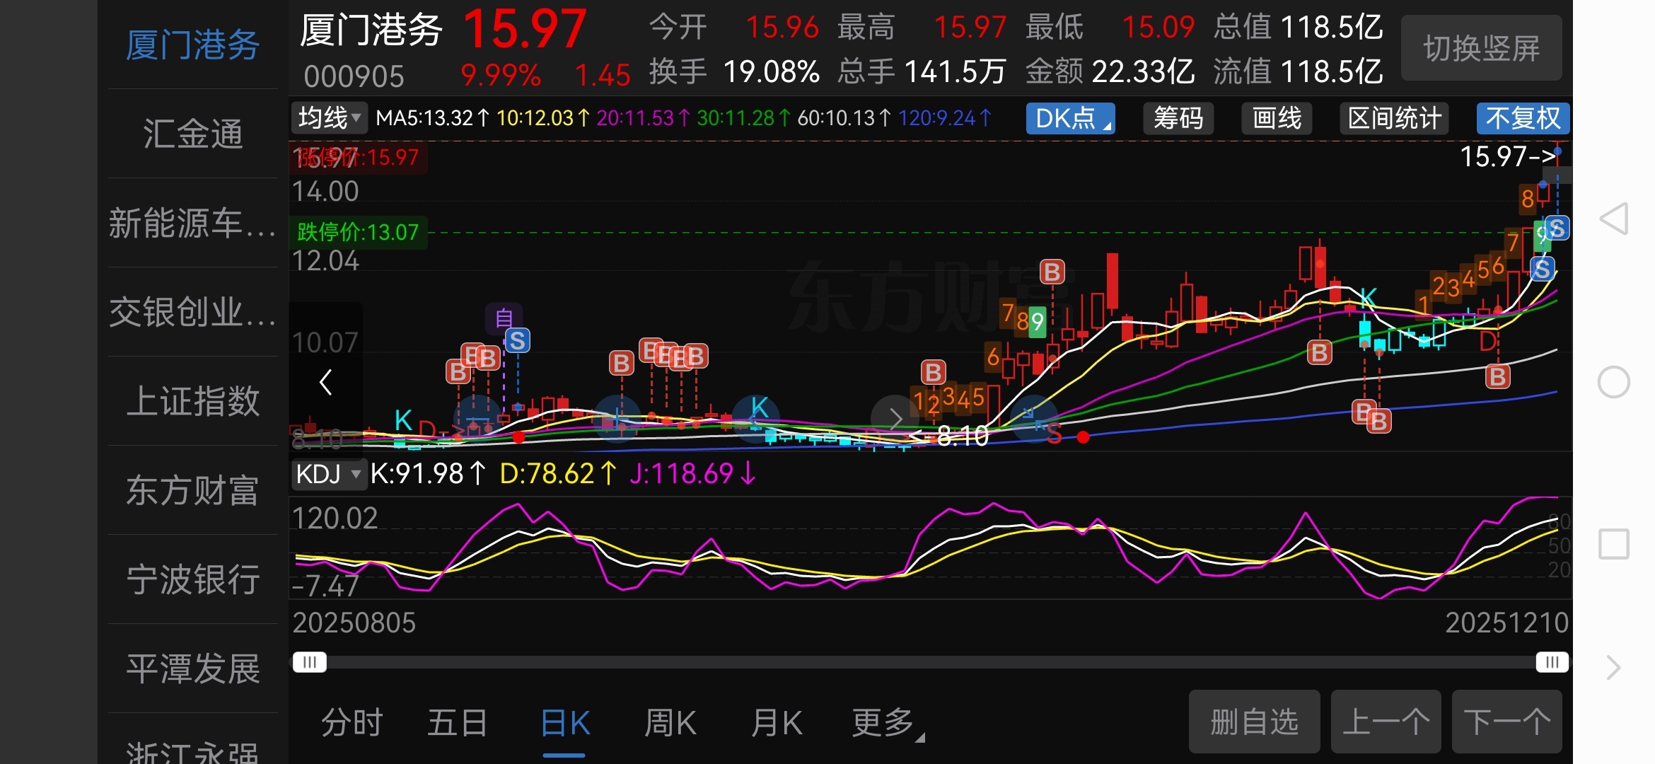This screenshot has height=764, width=1655.
Task: Switch to the 分时 tab
Action: [x=352, y=723]
